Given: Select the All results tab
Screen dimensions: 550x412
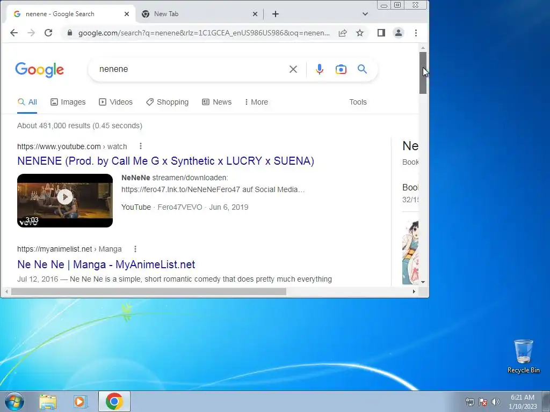Looking at the screenshot, I should point(27,102).
